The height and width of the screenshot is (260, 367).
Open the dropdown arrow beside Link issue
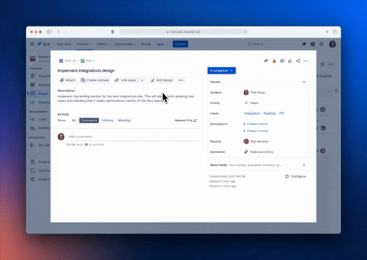pos(142,80)
